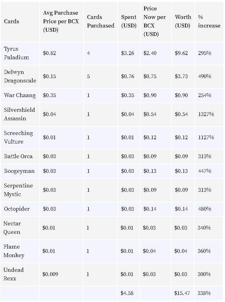This screenshot has height=302, width=225.
Task: Click the Battle Orca row name
Action: [18, 156]
